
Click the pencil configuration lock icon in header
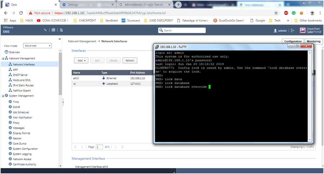point(45,30)
